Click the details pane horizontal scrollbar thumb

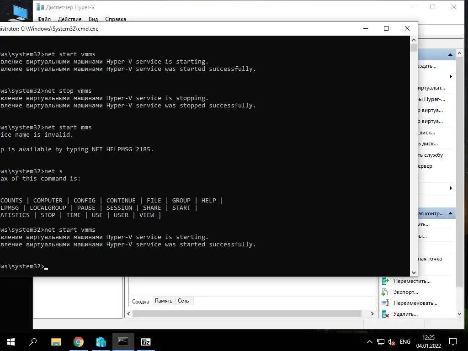coord(247,314)
